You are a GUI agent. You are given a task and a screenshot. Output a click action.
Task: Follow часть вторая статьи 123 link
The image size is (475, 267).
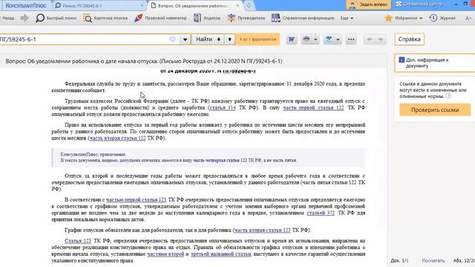pyautogui.click(x=262, y=230)
